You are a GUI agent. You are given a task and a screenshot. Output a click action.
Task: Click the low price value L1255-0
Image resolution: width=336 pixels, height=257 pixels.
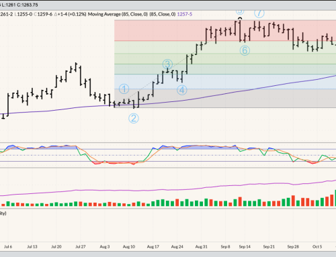[24, 14]
